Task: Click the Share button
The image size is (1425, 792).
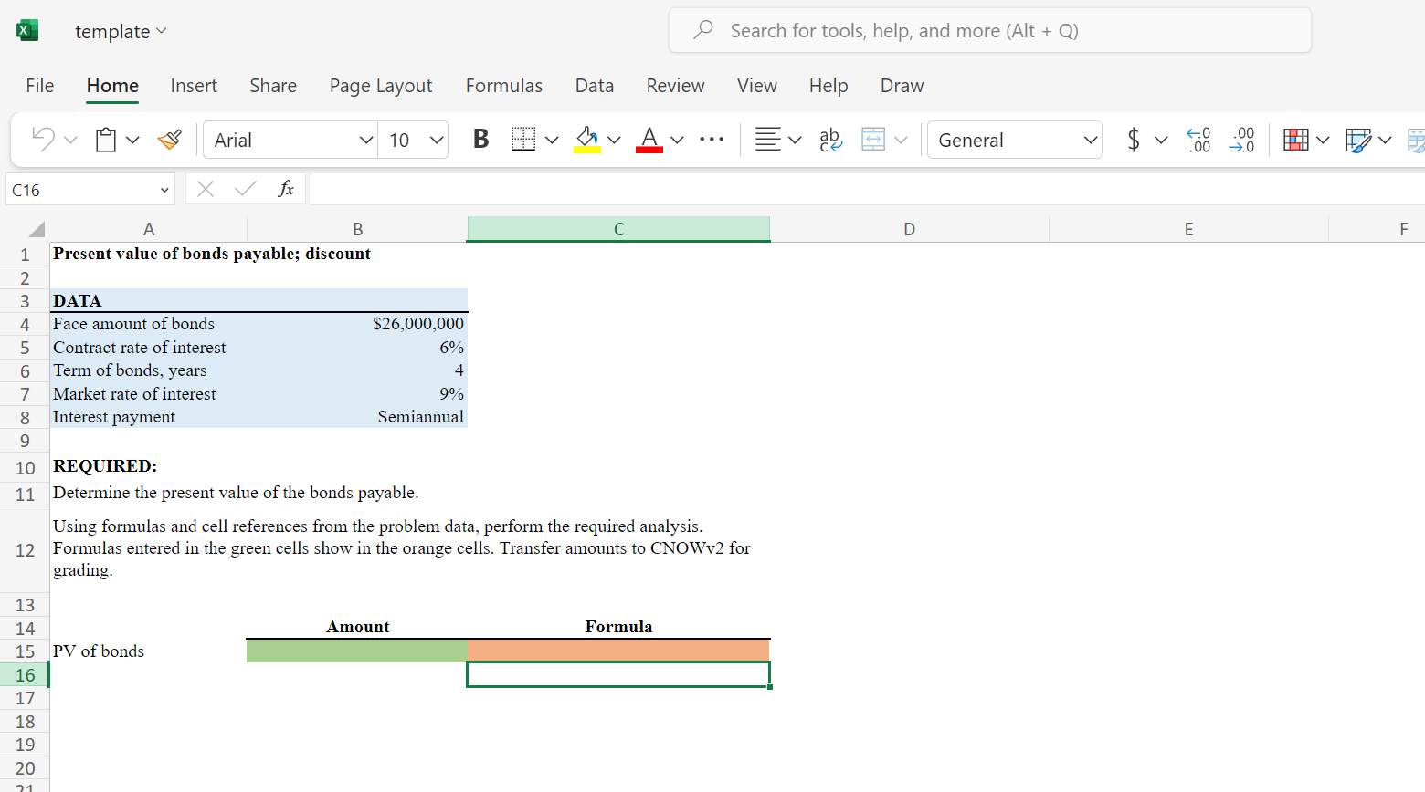Action: pos(273,85)
